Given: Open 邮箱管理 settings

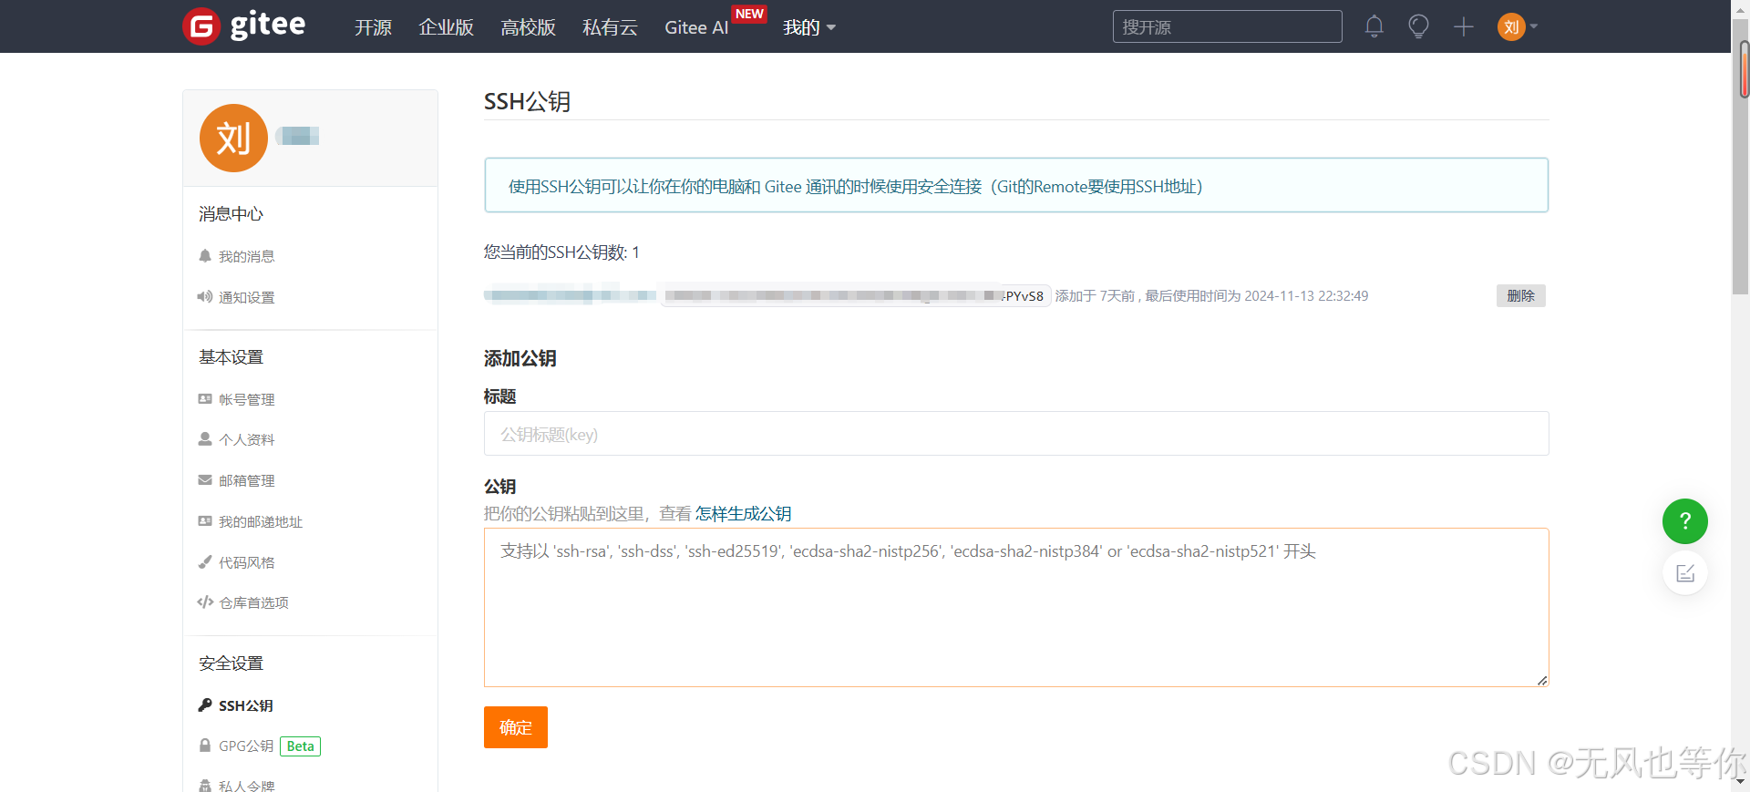Looking at the screenshot, I should tap(246, 480).
